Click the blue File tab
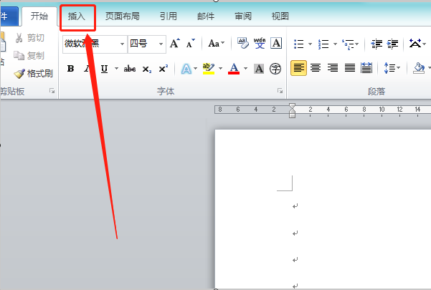Viewport: 431px width, 290px height. (9, 16)
